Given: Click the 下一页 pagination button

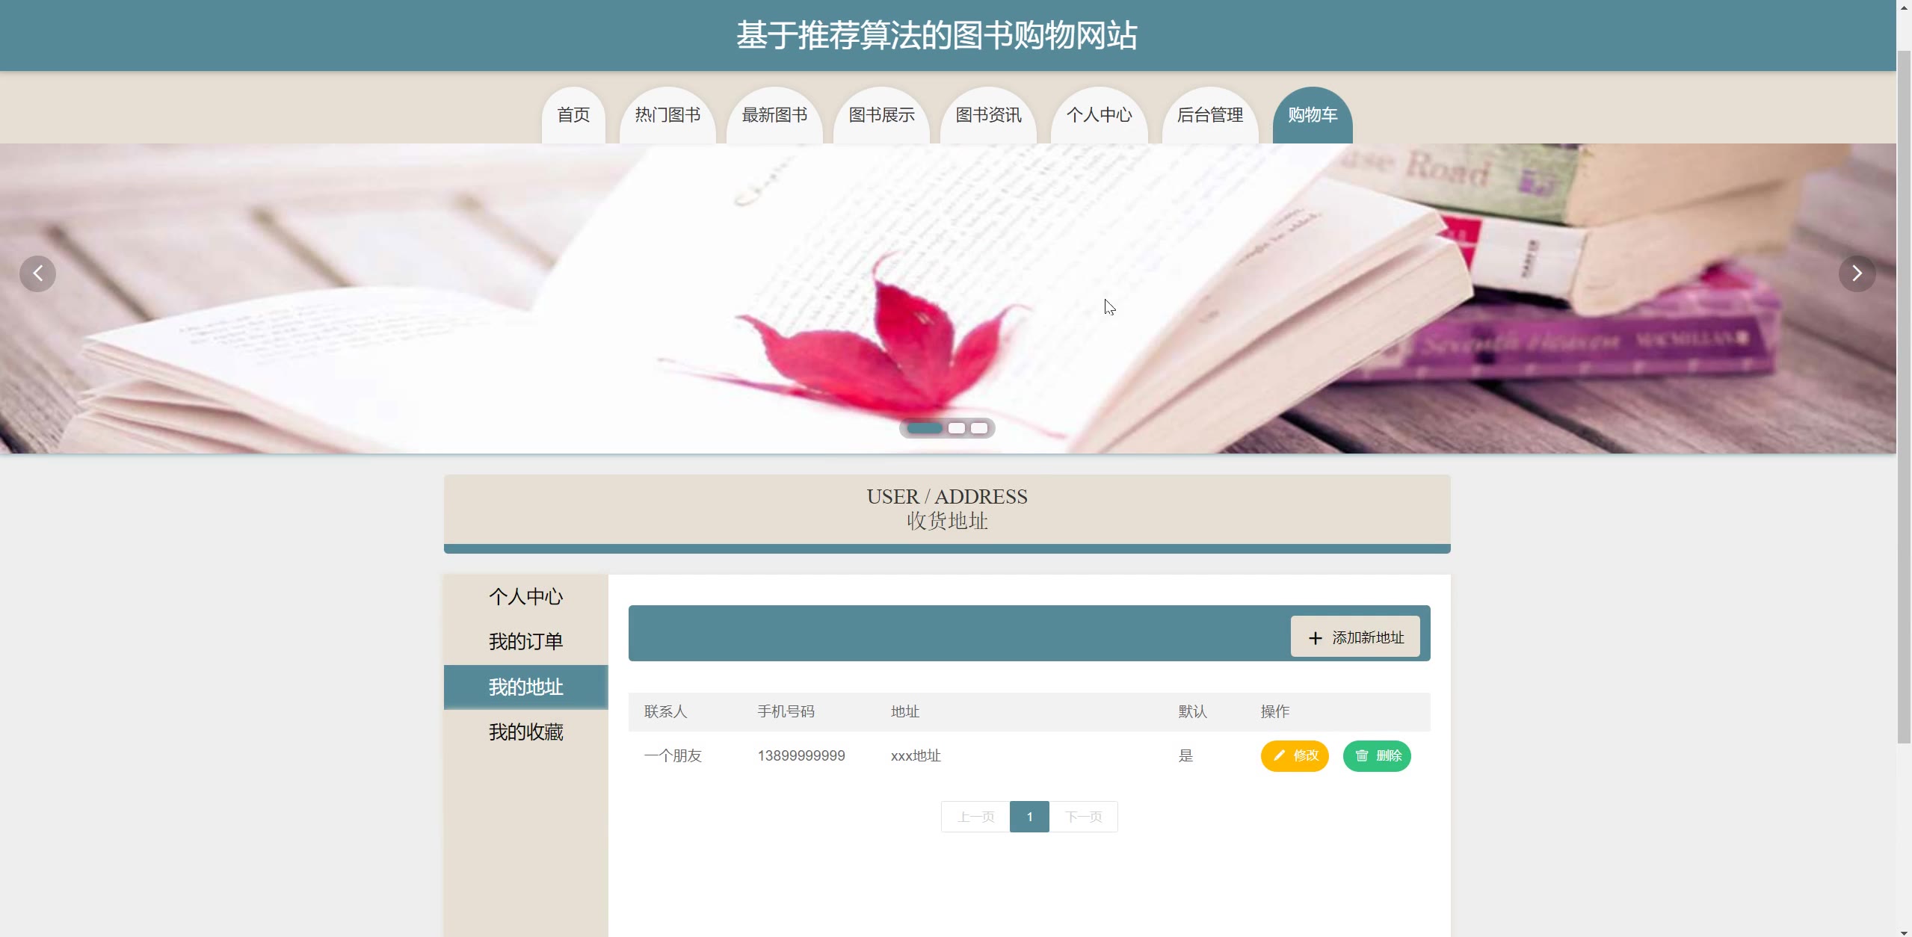Looking at the screenshot, I should (x=1083, y=817).
